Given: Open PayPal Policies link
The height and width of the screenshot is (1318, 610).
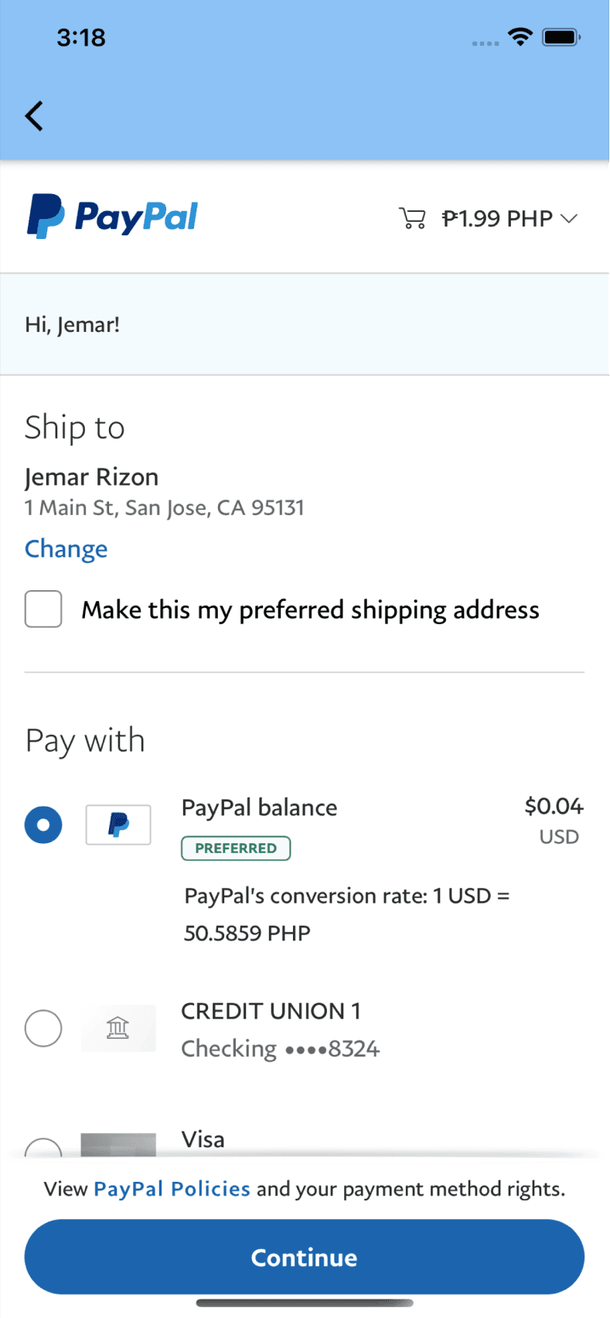Looking at the screenshot, I should tap(172, 1189).
